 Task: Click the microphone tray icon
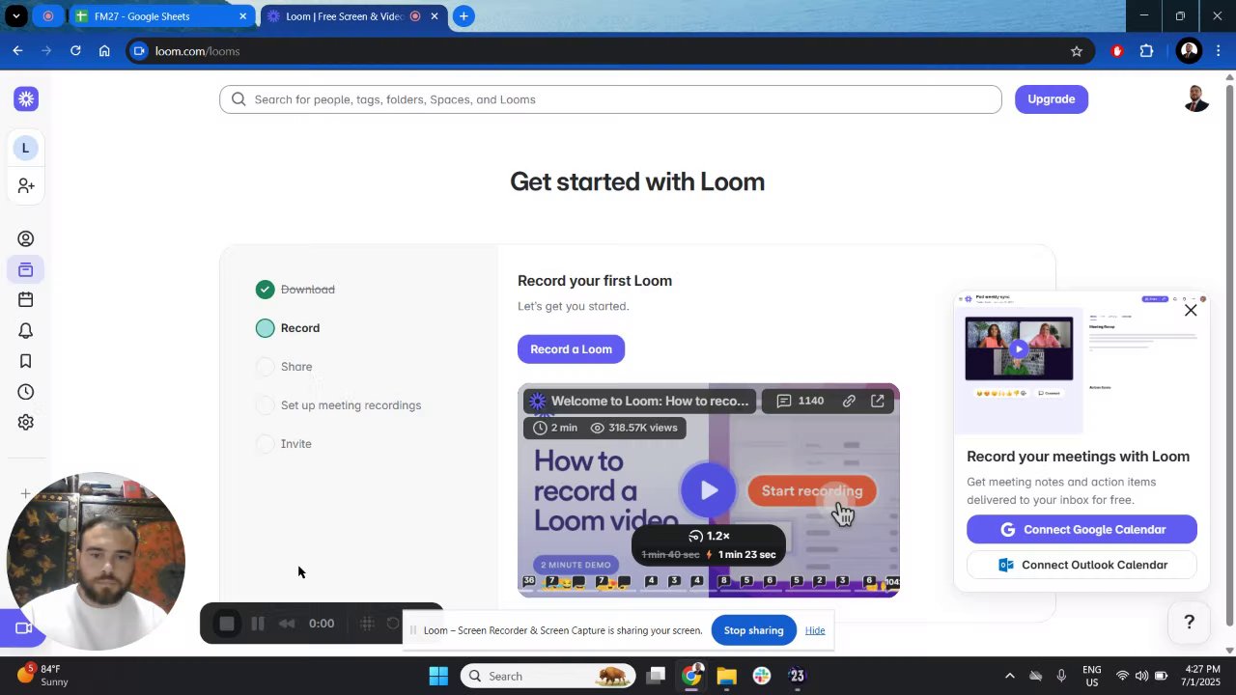click(1061, 676)
